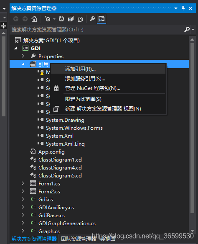Viewport: 198px width, 244px height.
Task: Toggle the Show All Files icon
Action: tap(80, 19)
